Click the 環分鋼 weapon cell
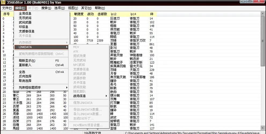Image resolution: width=266 pixels, height=134 pixels. click(115, 96)
